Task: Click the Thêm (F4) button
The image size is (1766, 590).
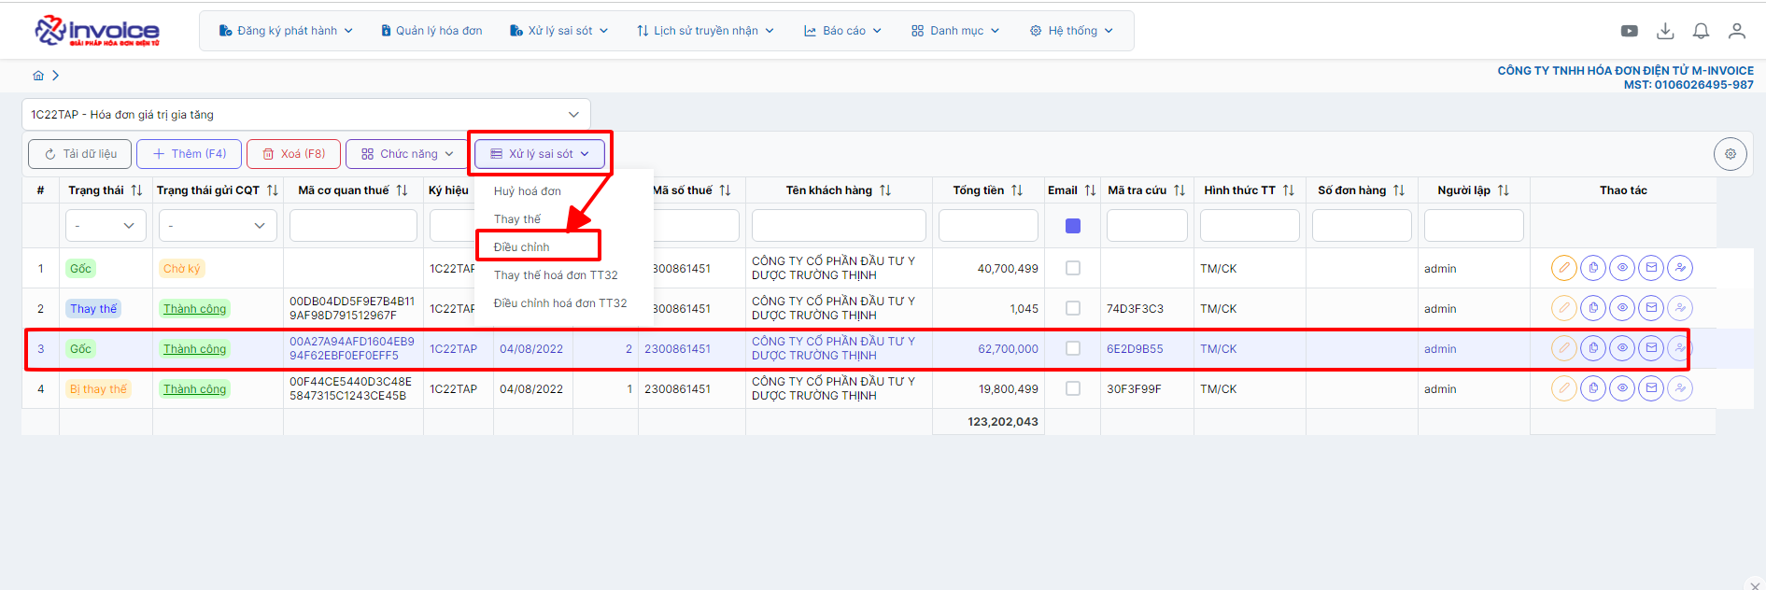Action: [x=190, y=154]
